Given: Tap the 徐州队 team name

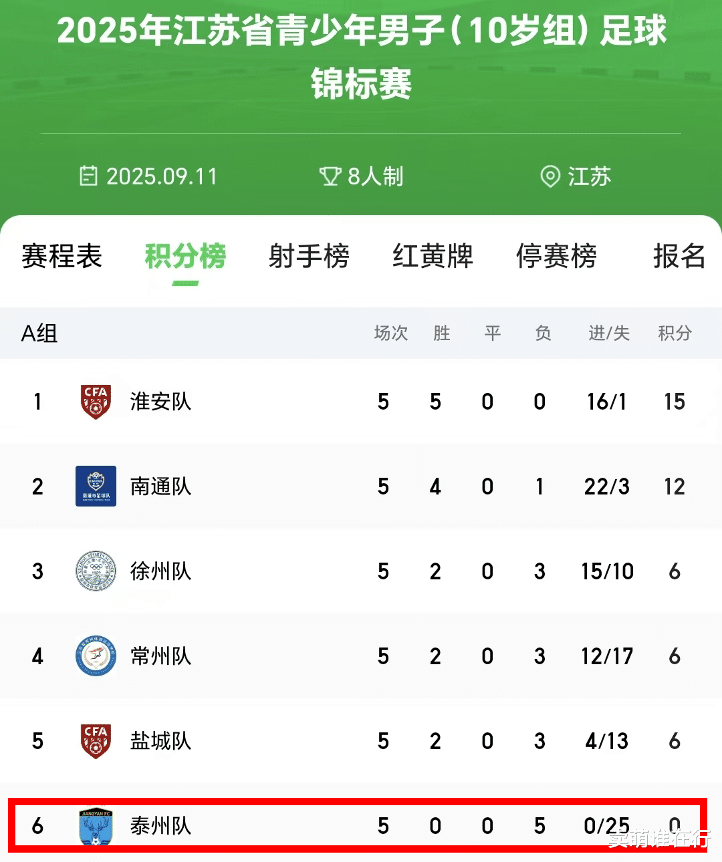Looking at the screenshot, I should click(x=160, y=571).
